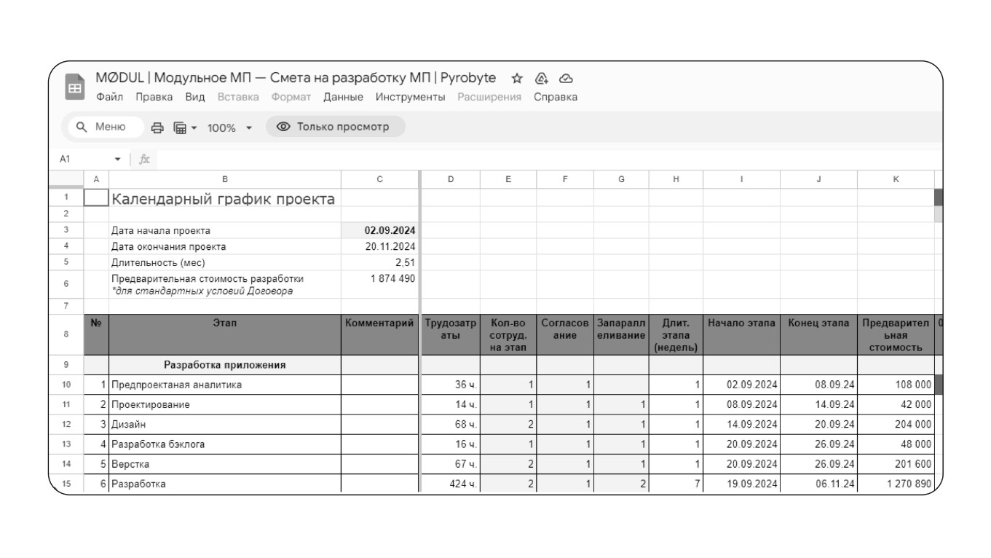Viewport: 991px width, 558px height.
Task: Select the 1 874 490 cost cell
Action: [x=380, y=285]
